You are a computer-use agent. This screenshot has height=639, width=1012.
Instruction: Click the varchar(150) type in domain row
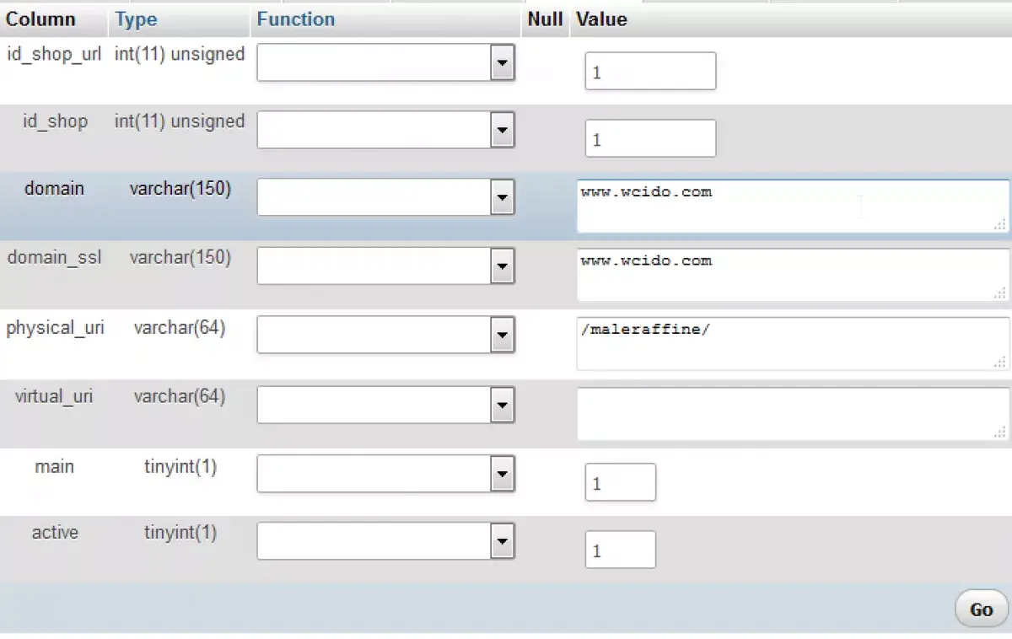180,189
